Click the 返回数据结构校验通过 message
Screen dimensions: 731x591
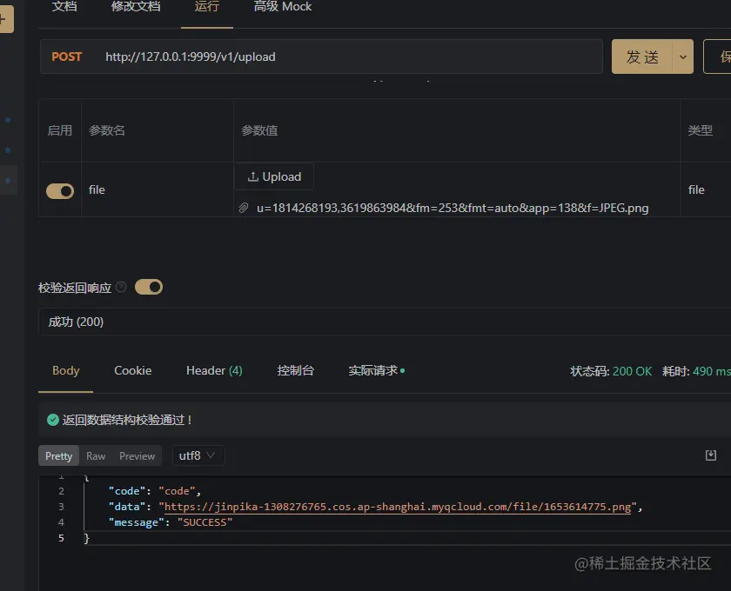pyautogui.click(x=127, y=420)
